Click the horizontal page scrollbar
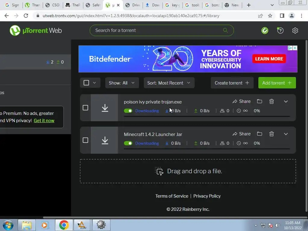 pos(175,217)
